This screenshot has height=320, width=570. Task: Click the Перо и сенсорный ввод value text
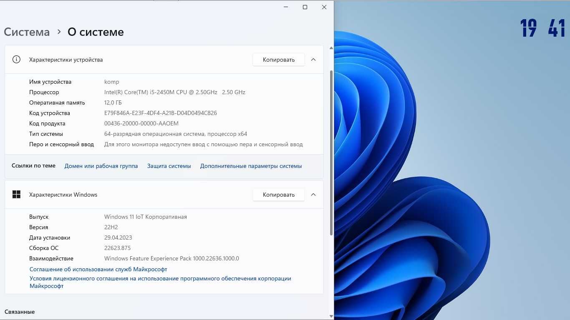coord(203,144)
